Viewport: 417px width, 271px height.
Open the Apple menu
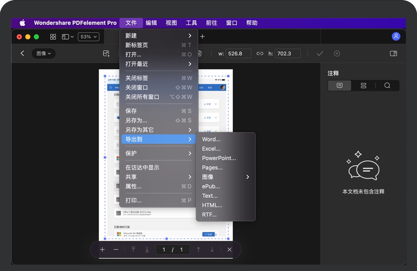[22, 23]
